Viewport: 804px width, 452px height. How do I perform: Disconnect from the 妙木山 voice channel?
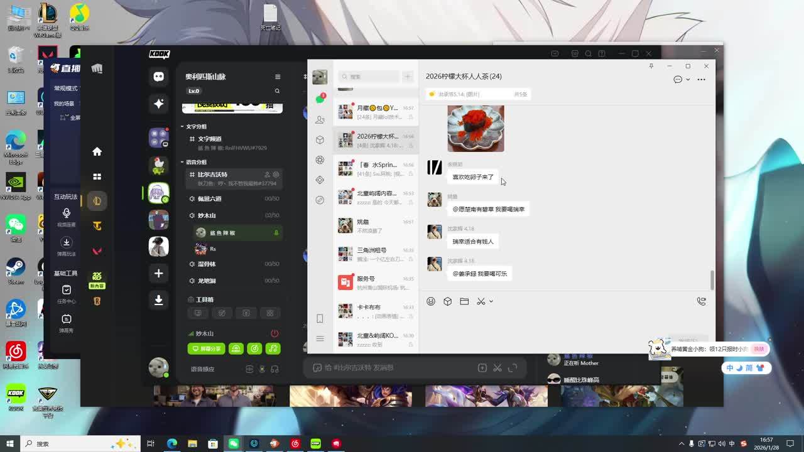coord(274,333)
